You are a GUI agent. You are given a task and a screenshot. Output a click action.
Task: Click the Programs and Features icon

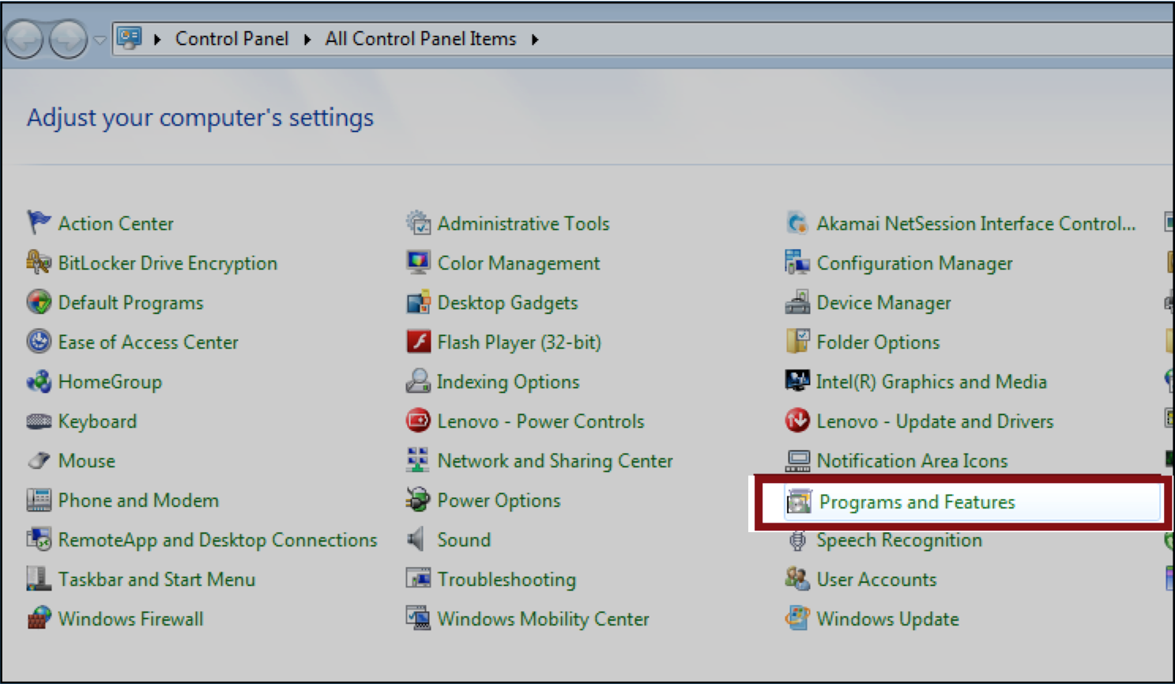799,501
